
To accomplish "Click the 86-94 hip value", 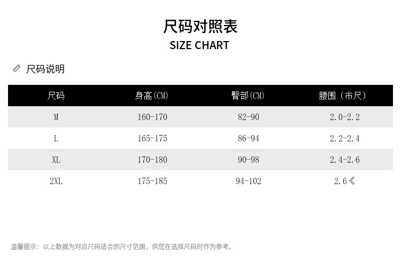I will [x=249, y=139].
